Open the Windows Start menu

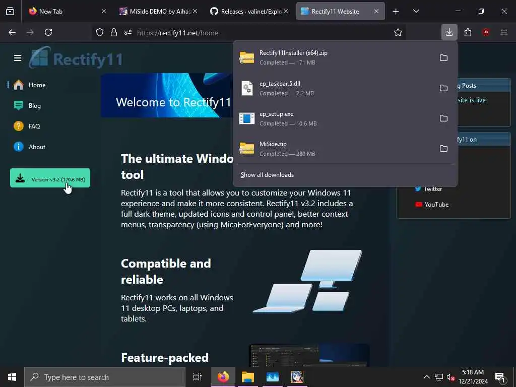12,377
